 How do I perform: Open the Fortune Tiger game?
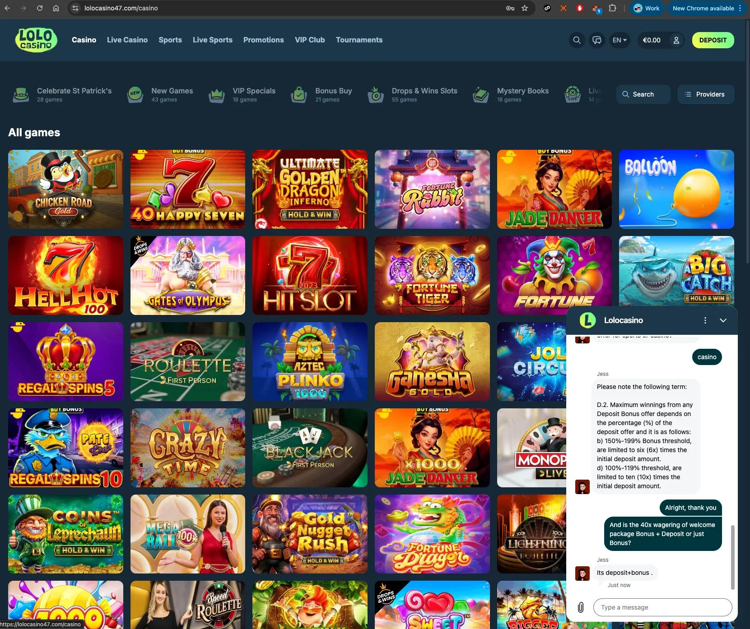pyautogui.click(x=432, y=275)
